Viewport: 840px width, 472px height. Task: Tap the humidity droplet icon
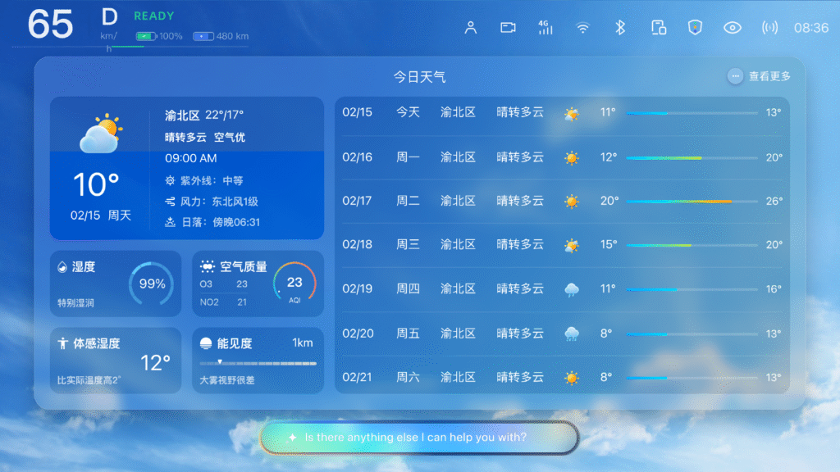62,267
